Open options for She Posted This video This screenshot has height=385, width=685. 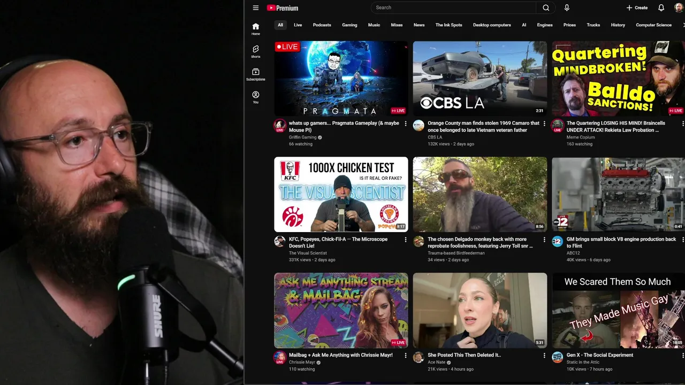(544, 355)
